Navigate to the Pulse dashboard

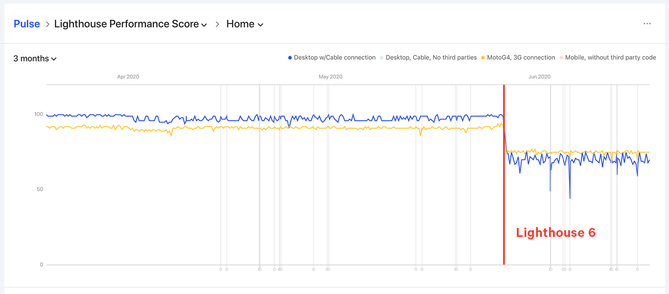pyautogui.click(x=26, y=24)
